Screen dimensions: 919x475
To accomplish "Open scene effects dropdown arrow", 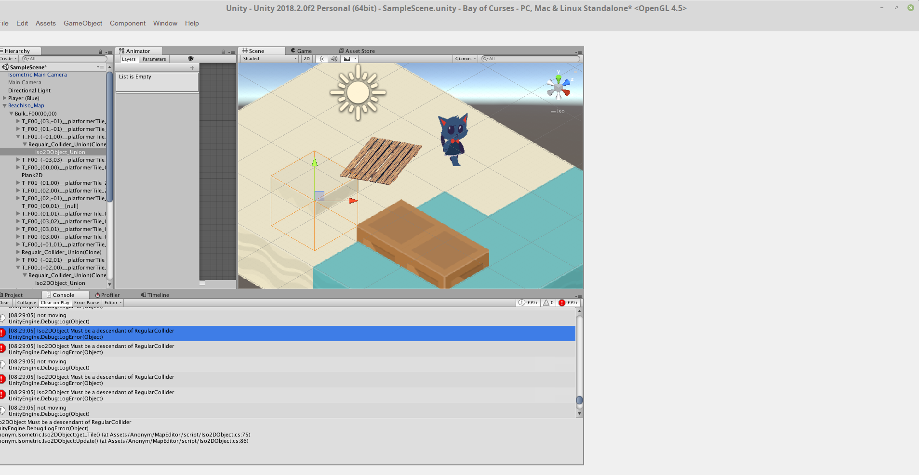I will 355,59.
